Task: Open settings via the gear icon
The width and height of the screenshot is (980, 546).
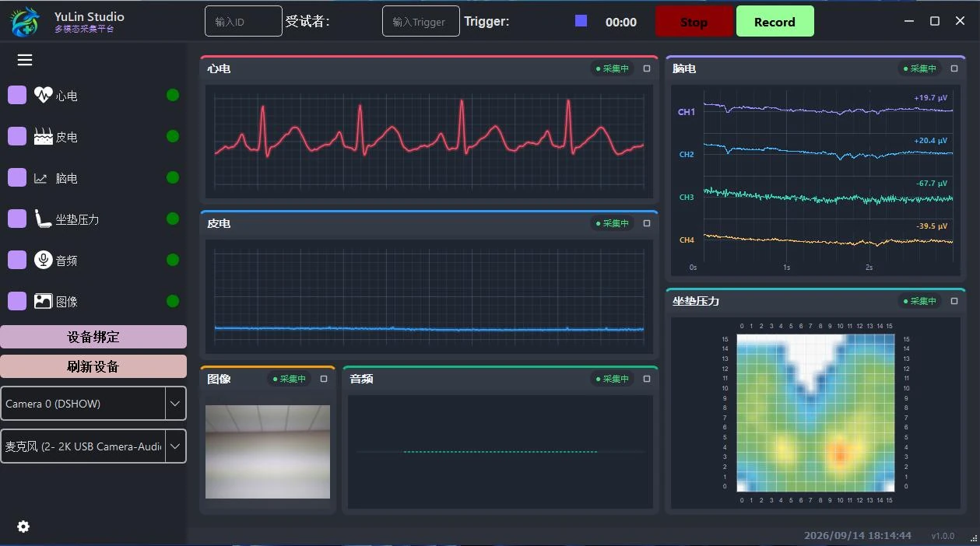Action: point(23,527)
